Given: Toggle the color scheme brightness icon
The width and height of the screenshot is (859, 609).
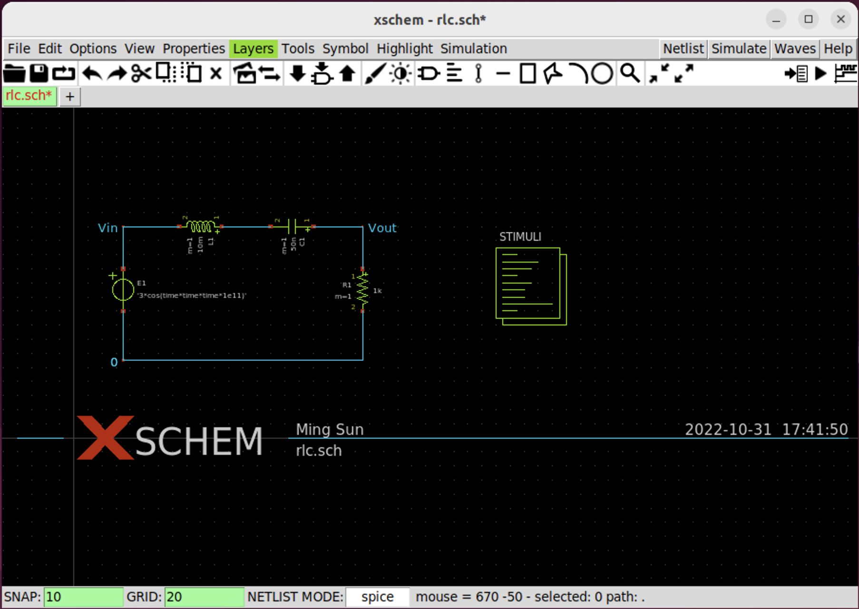Looking at the screenshot, I should [x=400, y=74].
